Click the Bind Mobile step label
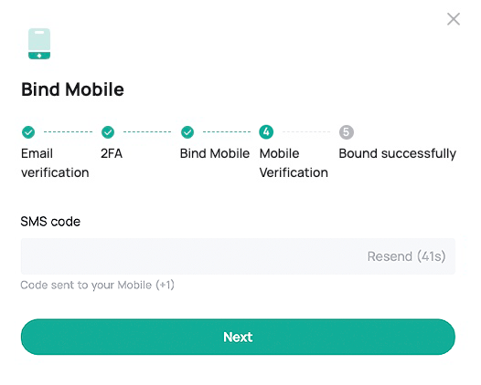The height and width of the screenshot is (385, 481). coord(215,153)
